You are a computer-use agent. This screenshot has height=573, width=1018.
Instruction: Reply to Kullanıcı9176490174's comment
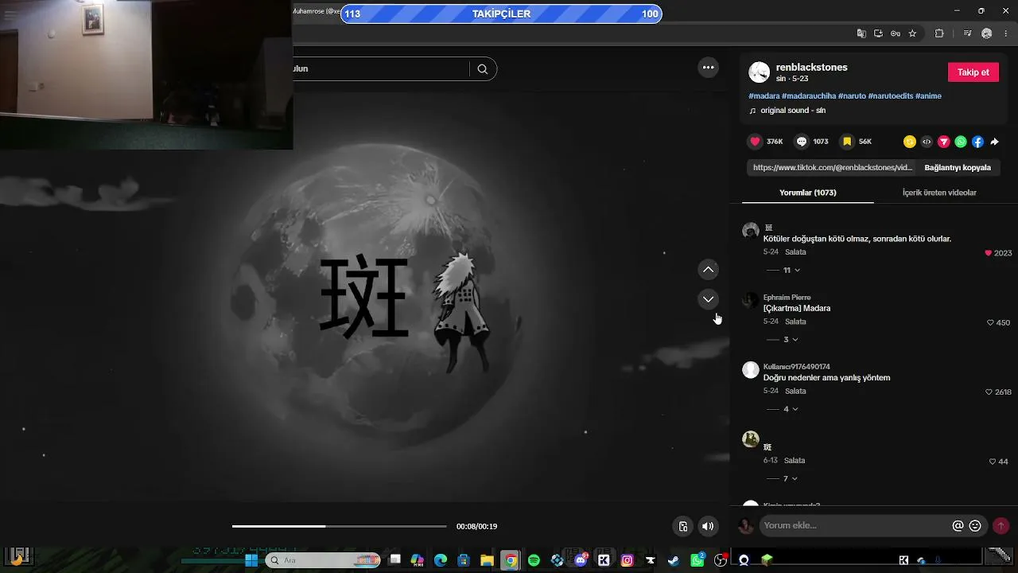[x=795, y=392]
